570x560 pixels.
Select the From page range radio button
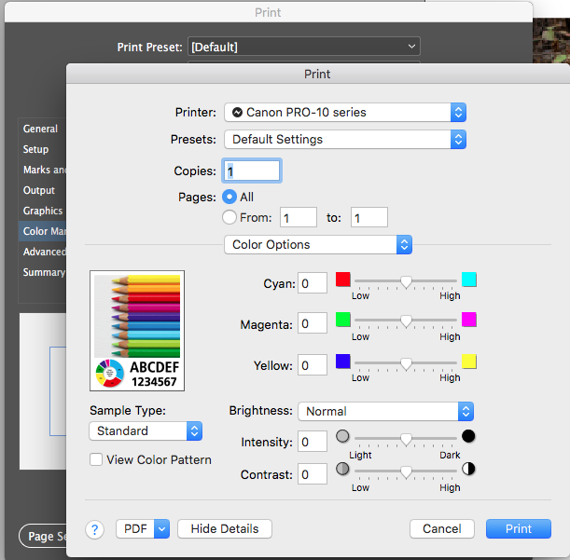pos(229,217)
